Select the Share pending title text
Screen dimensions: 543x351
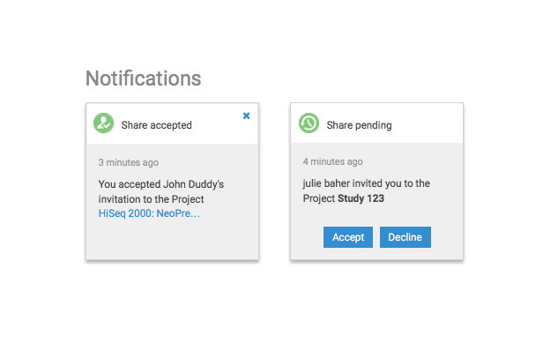pos(359,125)
